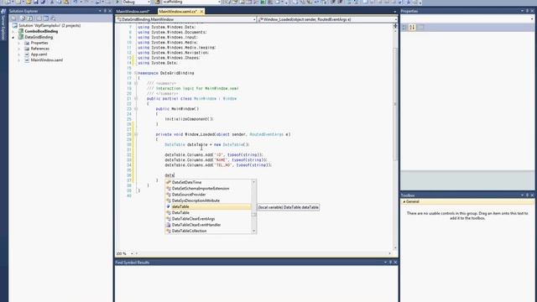
Task: Collapse the MainWindow() constructor outline
Action: coord(136,109)
